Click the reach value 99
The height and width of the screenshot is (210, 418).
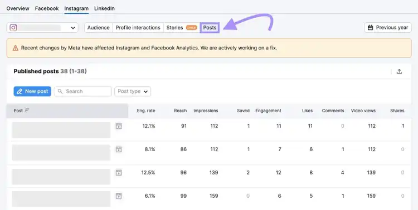183,196
